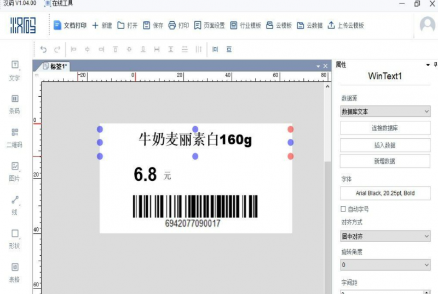Open the user account avatar
This screenshot has height=294, width=438.
click(428, 25)
